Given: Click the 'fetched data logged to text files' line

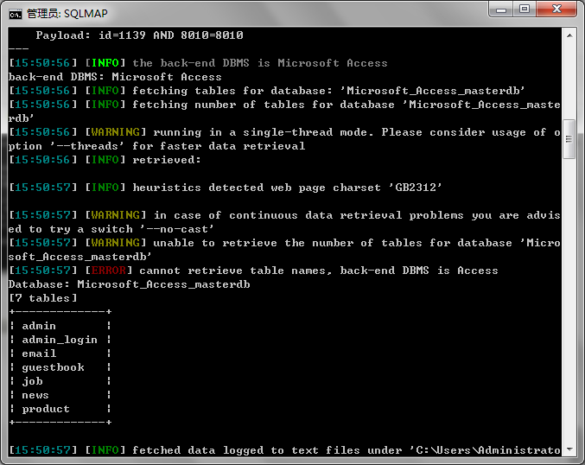Looking at the screenshot, I should (284, 450).
